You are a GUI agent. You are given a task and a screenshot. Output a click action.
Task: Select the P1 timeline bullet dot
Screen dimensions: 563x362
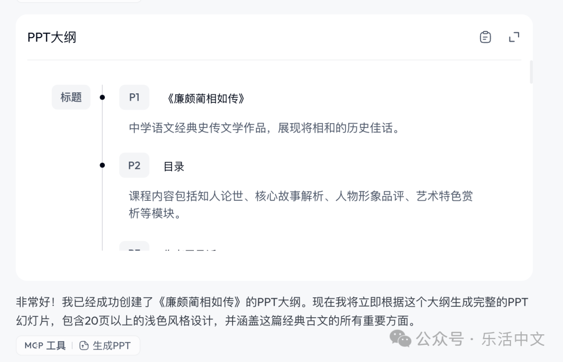tap(102, 98)
